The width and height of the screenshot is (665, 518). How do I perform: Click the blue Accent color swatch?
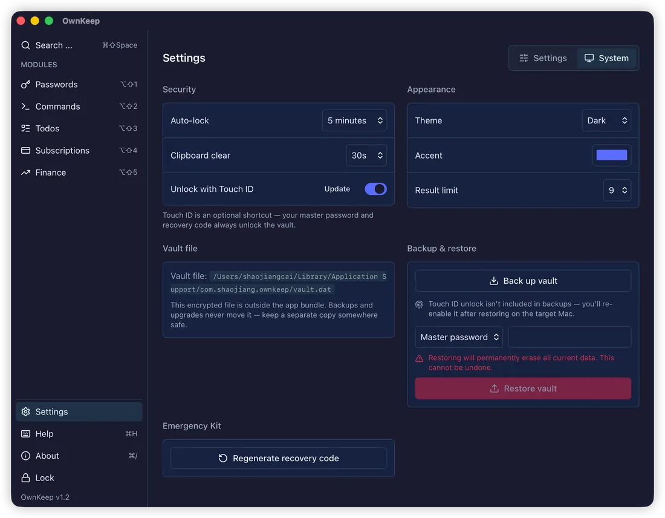[x=612, y=156]
